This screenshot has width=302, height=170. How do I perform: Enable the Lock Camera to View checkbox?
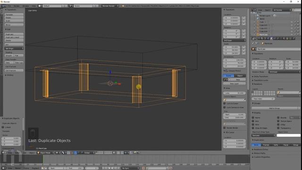coord(225,107)
